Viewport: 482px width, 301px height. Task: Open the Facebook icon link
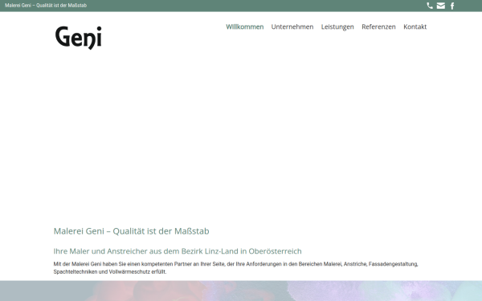click(x=452, y=6)
